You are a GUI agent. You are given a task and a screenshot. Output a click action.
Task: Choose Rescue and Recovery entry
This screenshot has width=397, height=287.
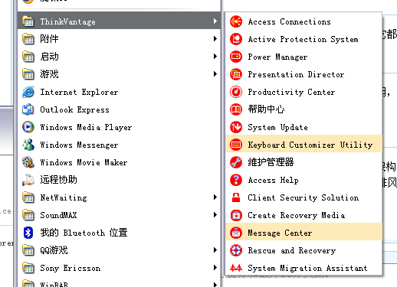[303, 250]
